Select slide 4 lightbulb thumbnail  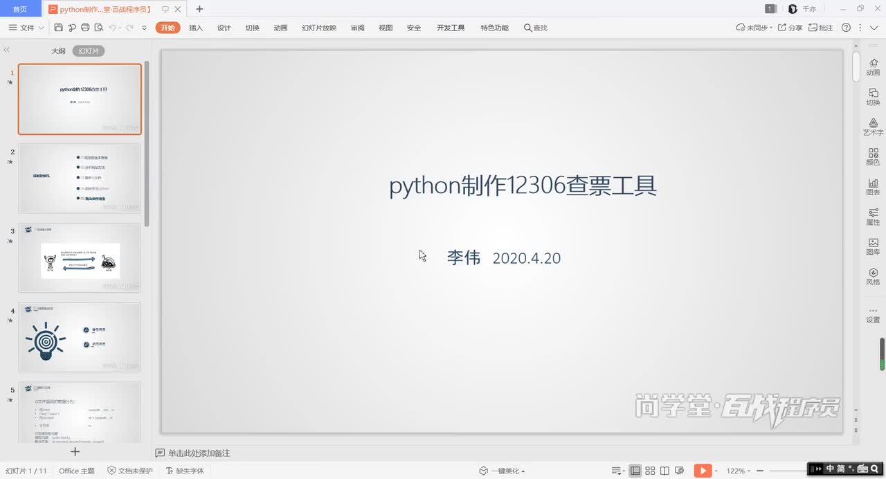coord(80,337)
